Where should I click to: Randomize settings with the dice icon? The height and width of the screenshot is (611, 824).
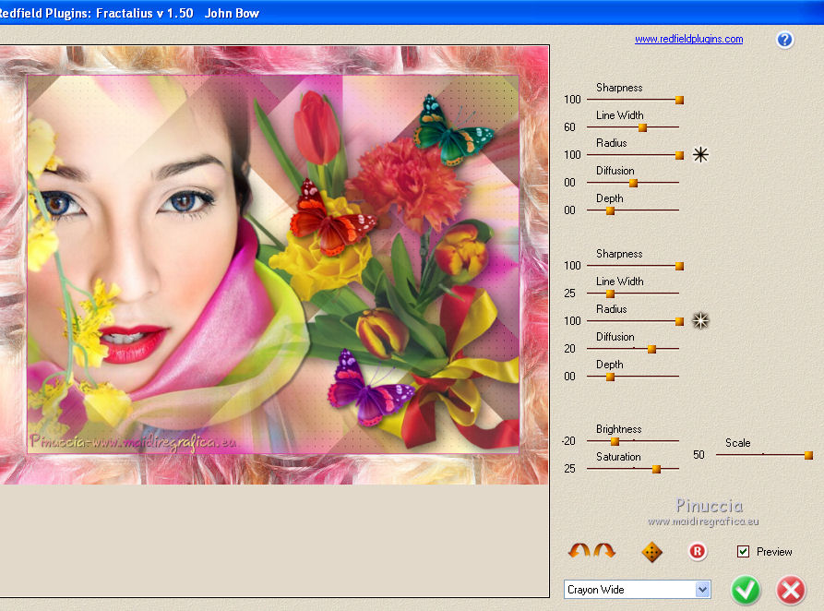[651, 552]
